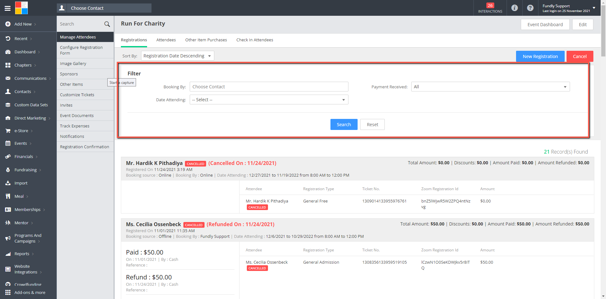Open the Fundly Support user dropdown arrow

tap(594, 8)
